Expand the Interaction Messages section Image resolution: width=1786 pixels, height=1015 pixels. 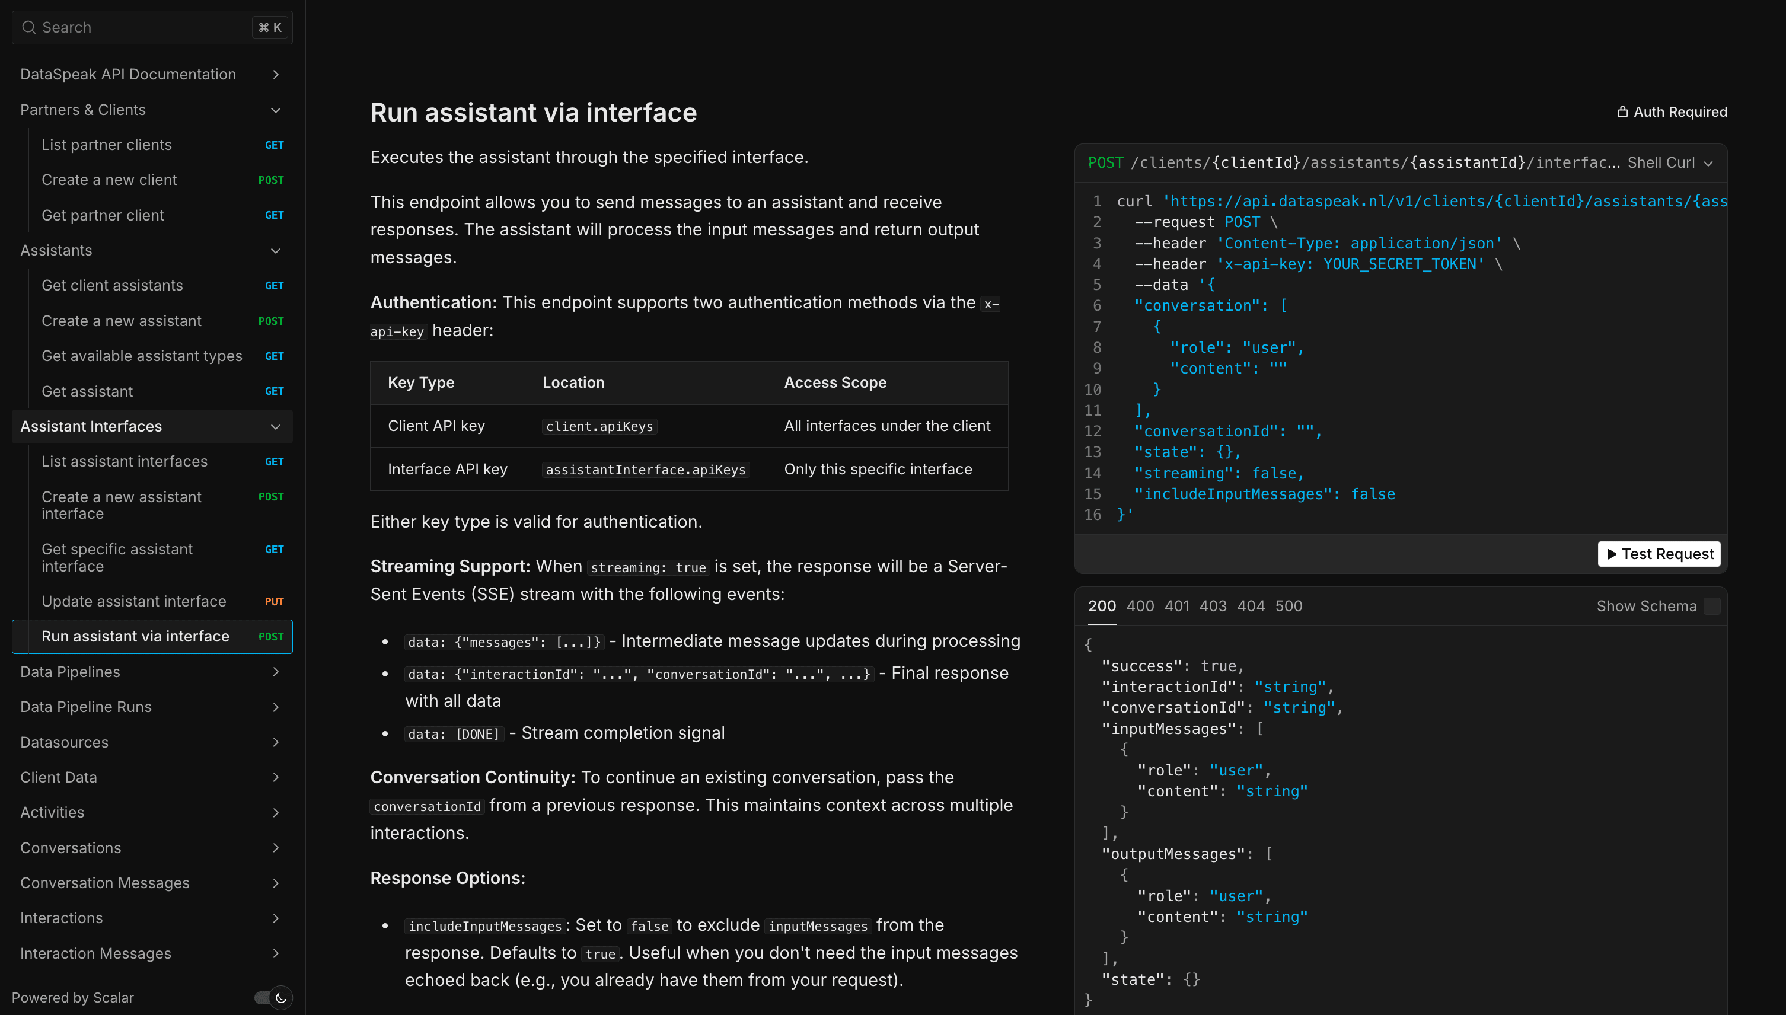(x=152, y=953)
